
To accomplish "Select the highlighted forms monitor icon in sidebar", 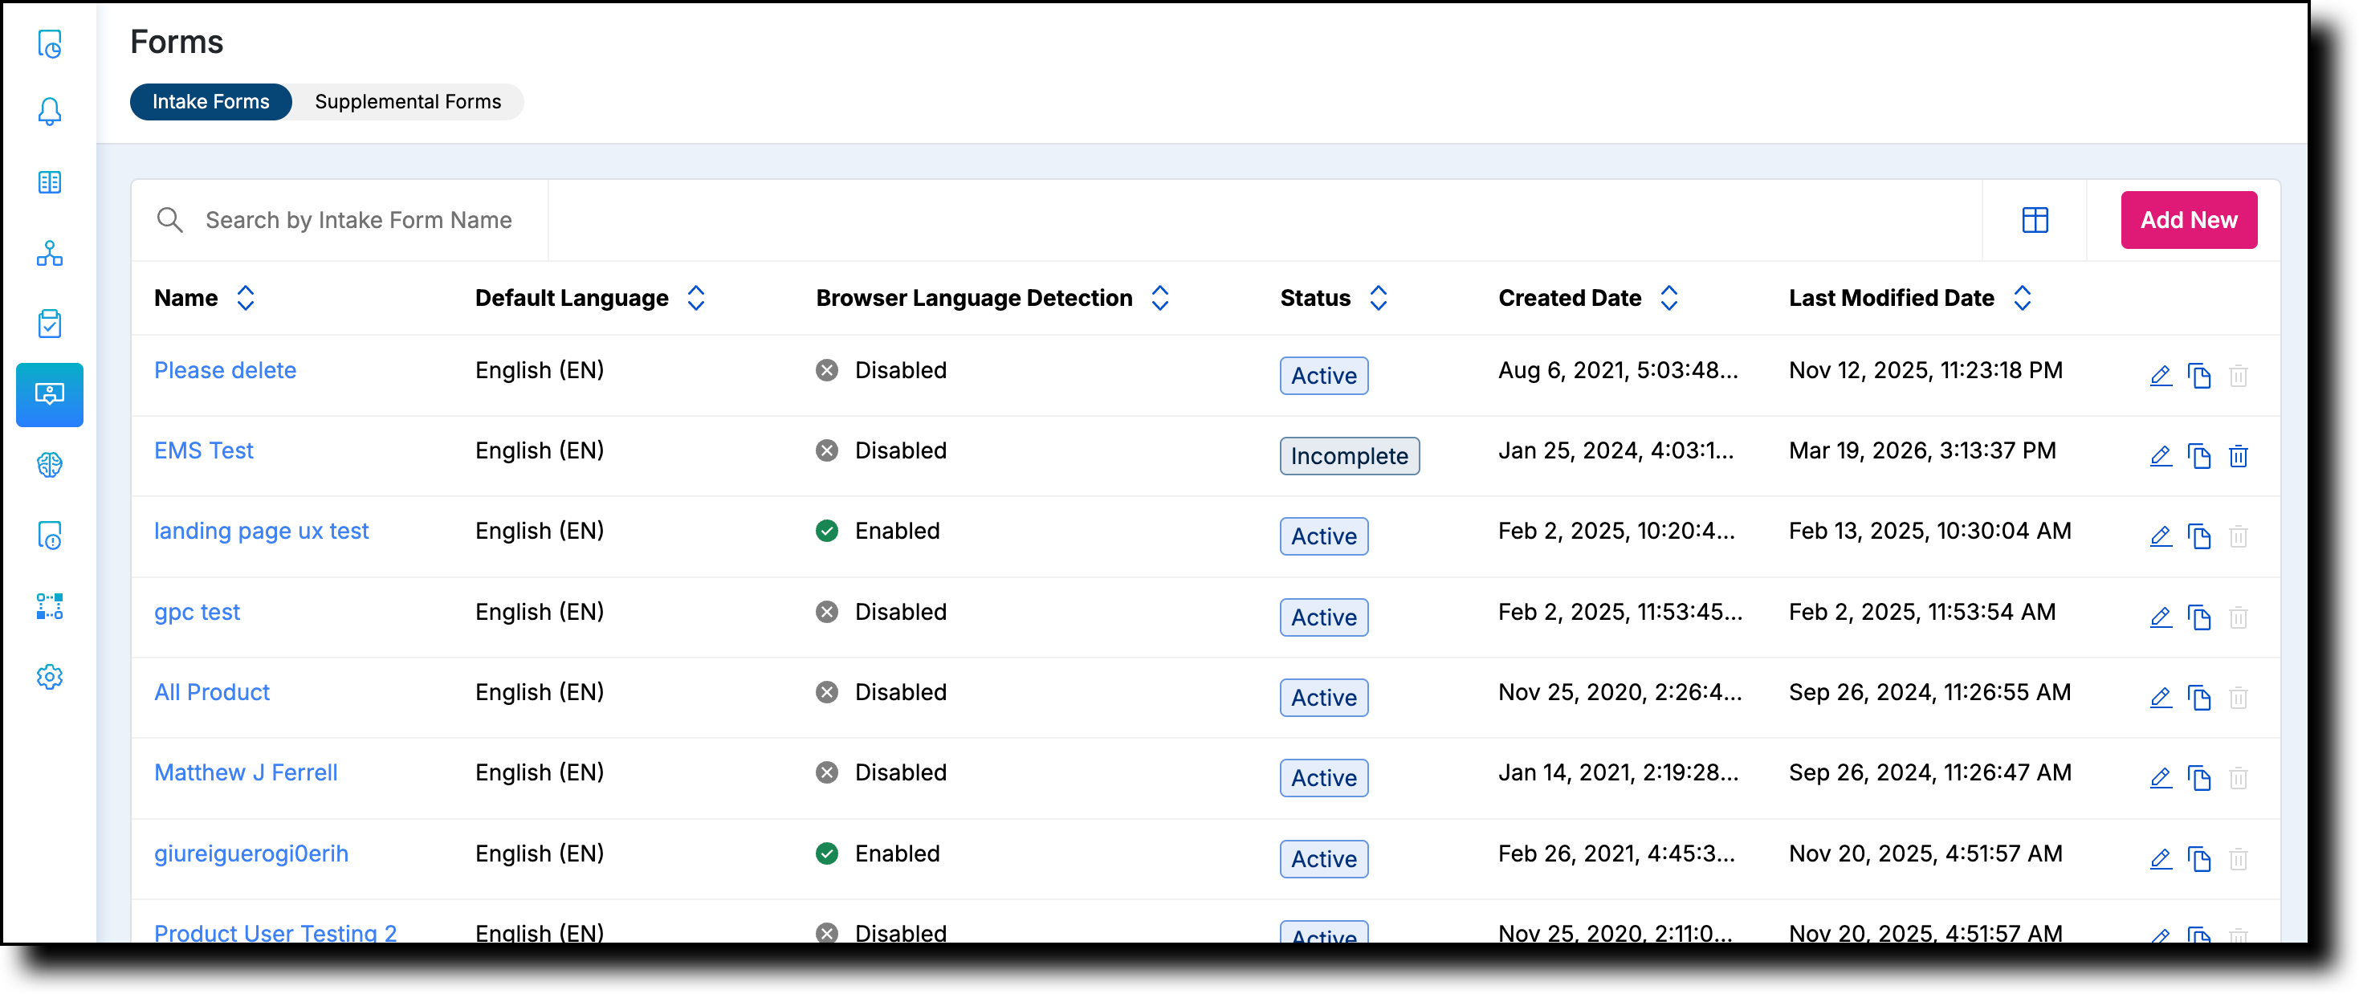I will pos(50,395).
